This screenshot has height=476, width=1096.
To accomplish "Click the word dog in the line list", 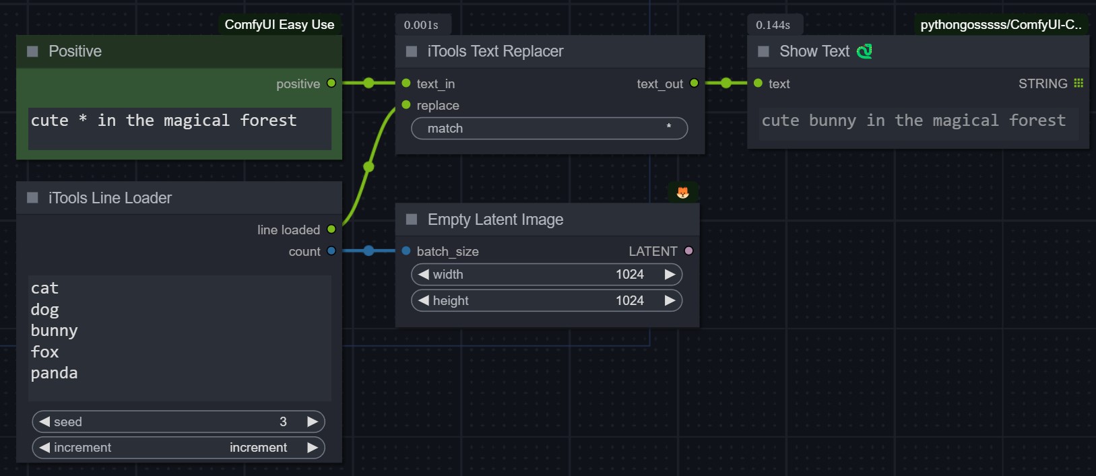I will point(44,310).
